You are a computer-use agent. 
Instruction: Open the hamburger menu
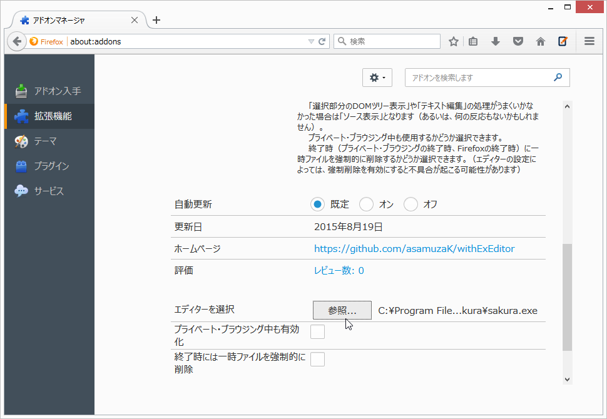(x=589, y=41)
